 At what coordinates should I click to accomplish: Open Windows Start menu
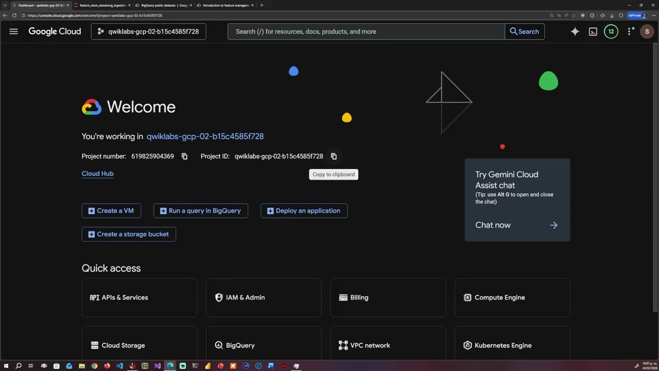click(6, 366)
